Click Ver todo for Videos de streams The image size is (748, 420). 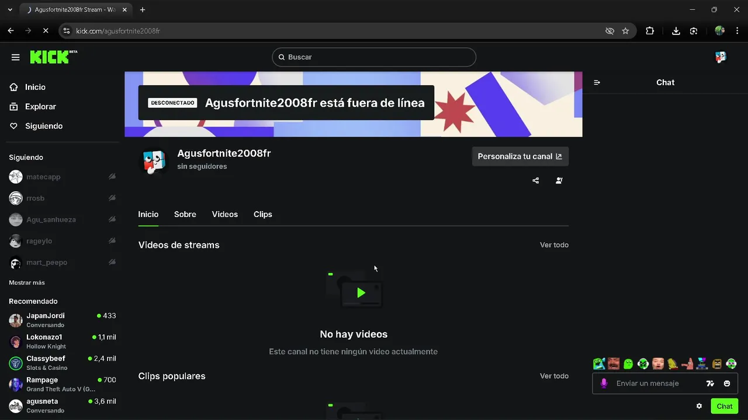pyautogui.click(x=554, y=245)
